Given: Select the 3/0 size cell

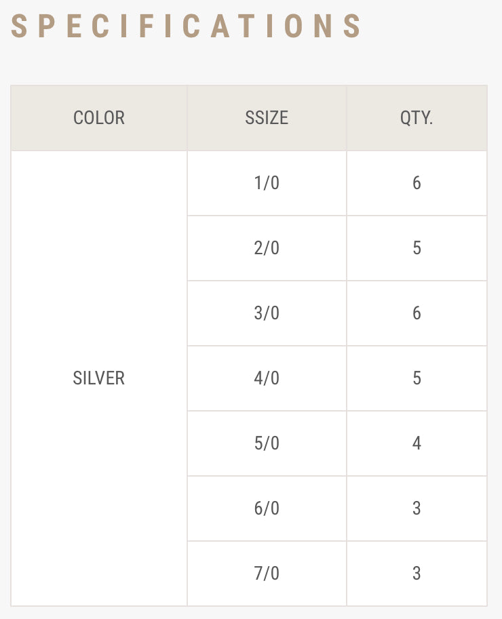Looking at the screenshot, I should [267, 313].
